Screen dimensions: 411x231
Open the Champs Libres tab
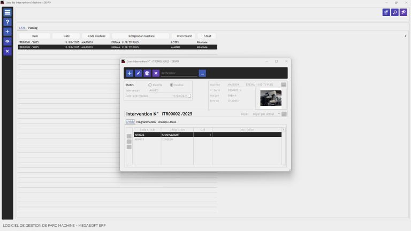[x=167, y=122]
